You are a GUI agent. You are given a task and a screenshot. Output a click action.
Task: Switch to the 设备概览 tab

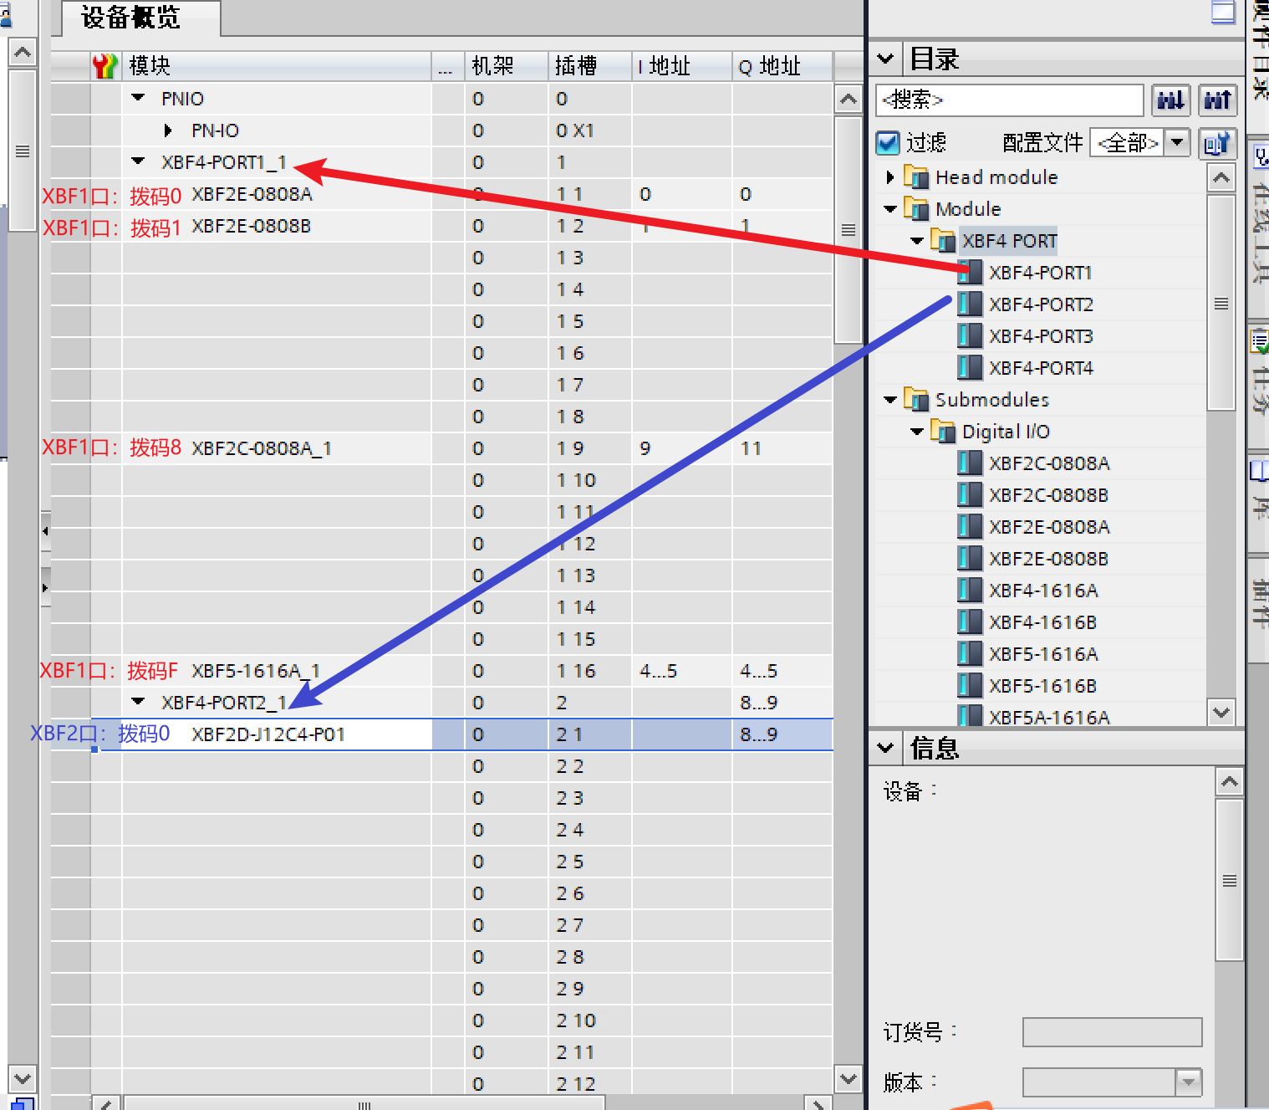click(131, 18)
